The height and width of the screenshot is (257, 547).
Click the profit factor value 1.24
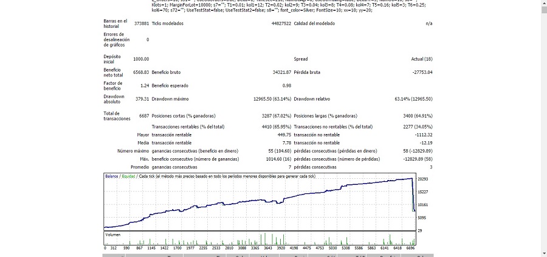[x=144, y=85]
